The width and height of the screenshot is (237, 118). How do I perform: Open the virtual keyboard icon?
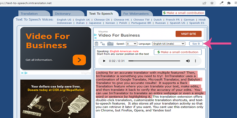click(x=110, y=44)
